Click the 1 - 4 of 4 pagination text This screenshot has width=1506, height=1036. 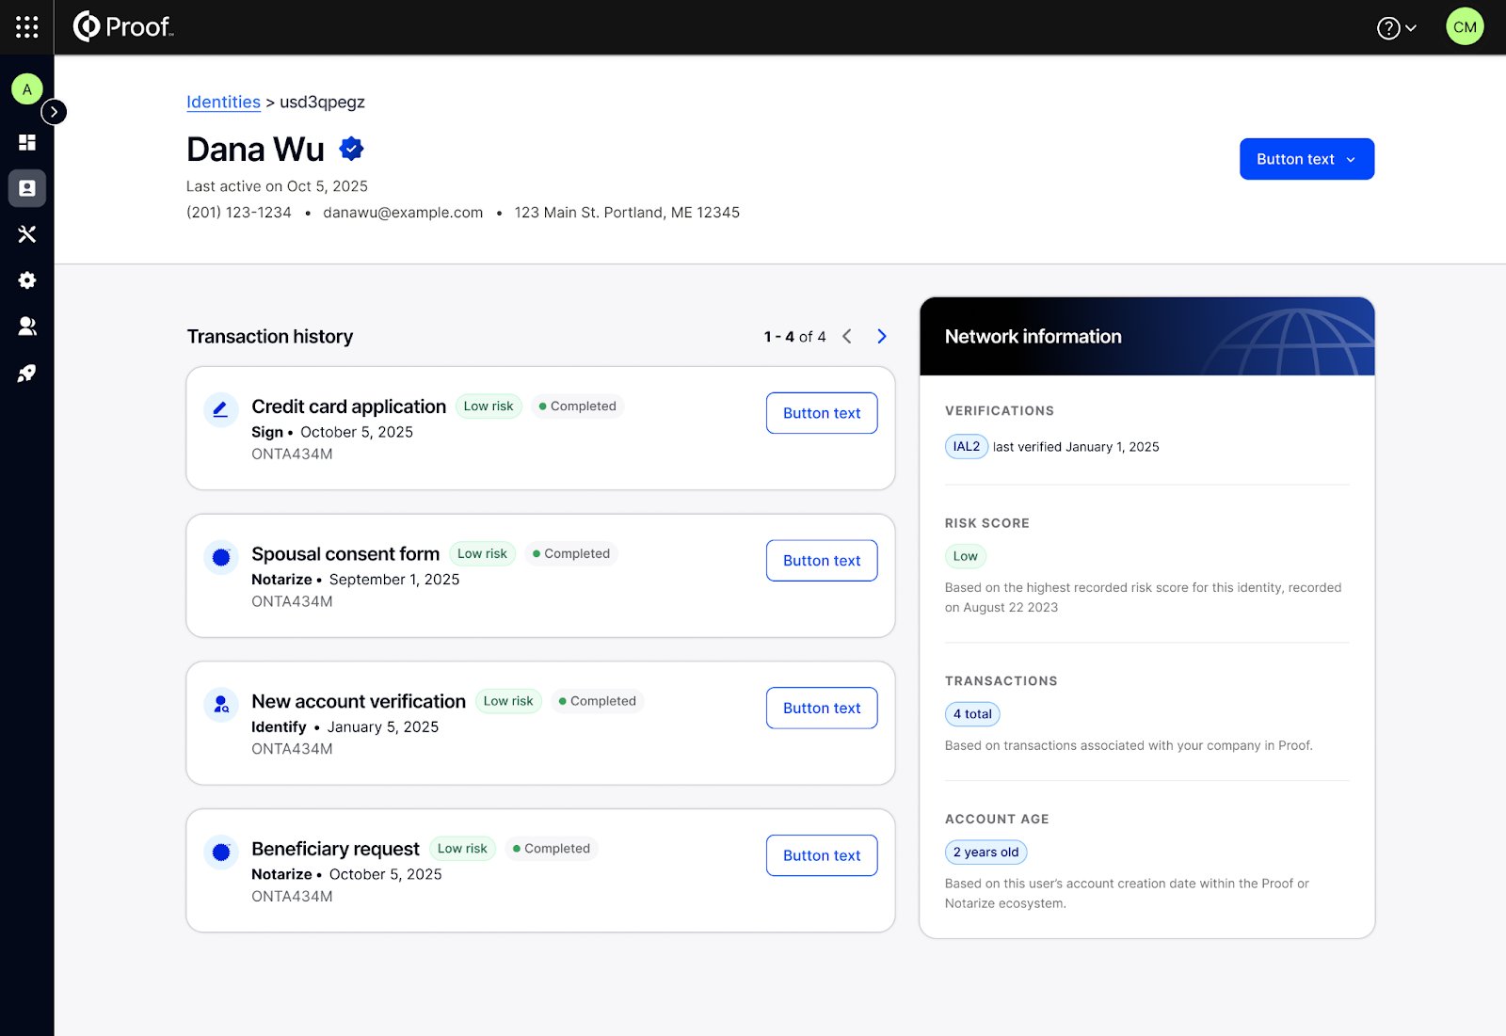[794, 337]
